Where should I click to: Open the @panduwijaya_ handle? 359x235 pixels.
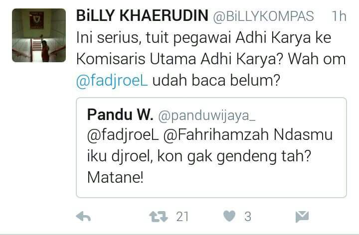(x=207, y=116)
